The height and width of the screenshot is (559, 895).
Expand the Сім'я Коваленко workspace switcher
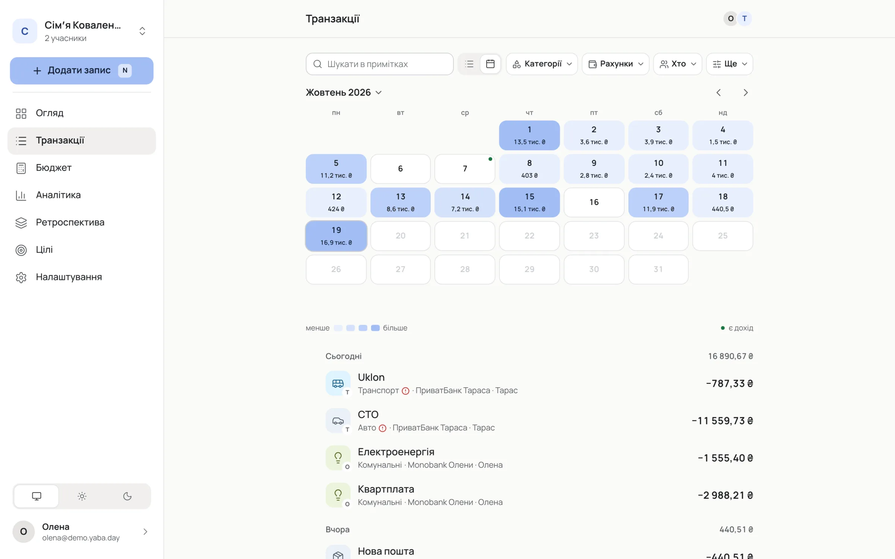click(142, 31)
